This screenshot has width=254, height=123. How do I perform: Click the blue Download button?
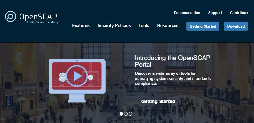236,26
